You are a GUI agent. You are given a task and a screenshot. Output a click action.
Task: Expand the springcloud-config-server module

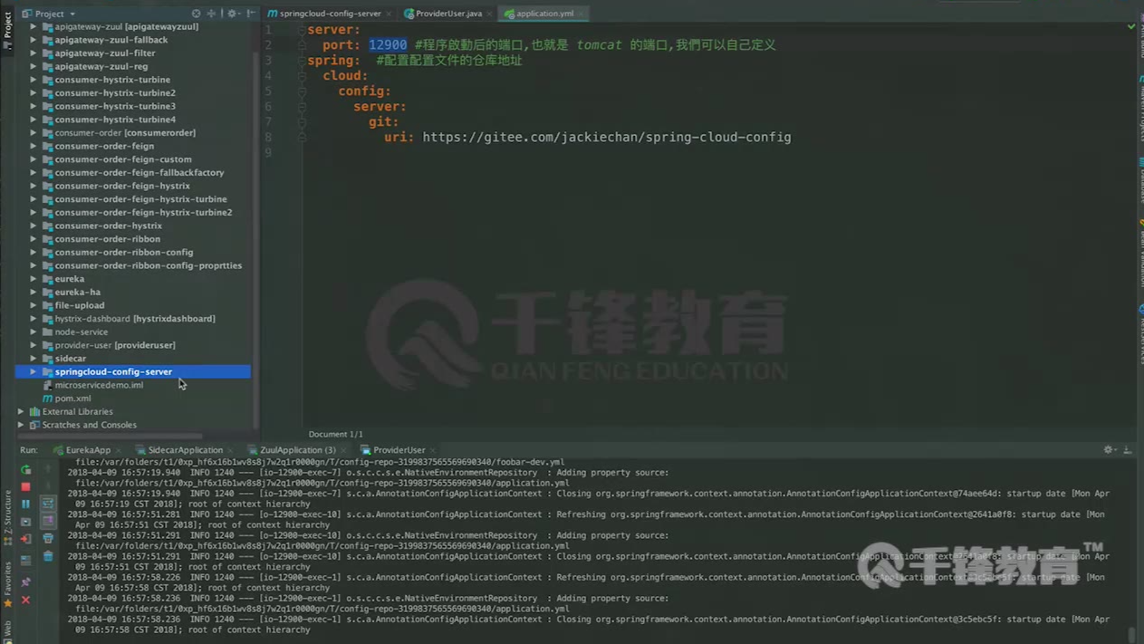(x=34, y=371)
